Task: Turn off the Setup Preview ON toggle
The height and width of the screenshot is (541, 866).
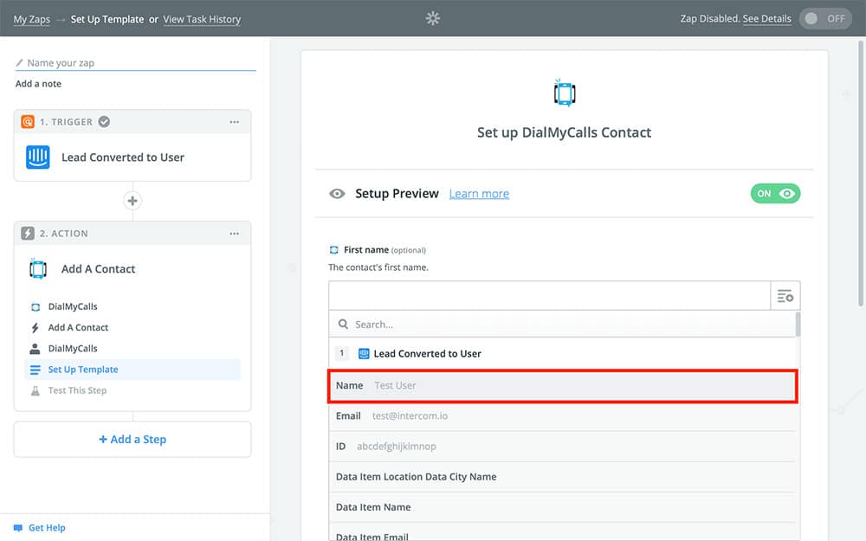Action: [775, 194]
